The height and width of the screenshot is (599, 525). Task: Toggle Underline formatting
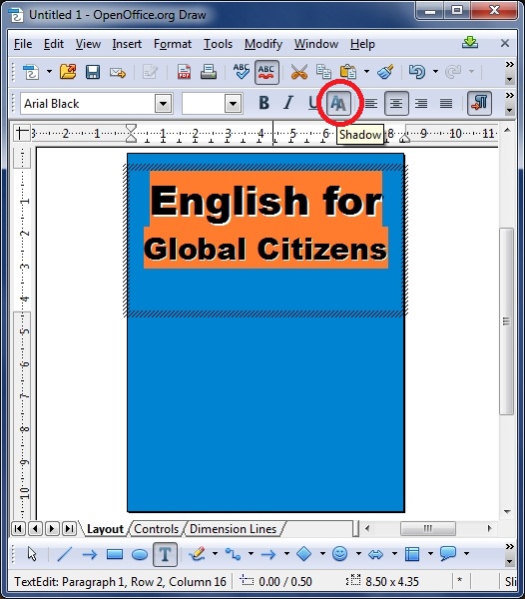click(313, 103)
